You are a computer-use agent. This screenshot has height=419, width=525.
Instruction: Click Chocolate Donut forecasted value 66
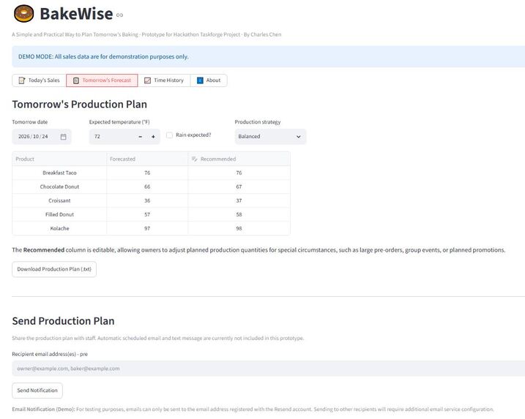(x=147, y=186)
